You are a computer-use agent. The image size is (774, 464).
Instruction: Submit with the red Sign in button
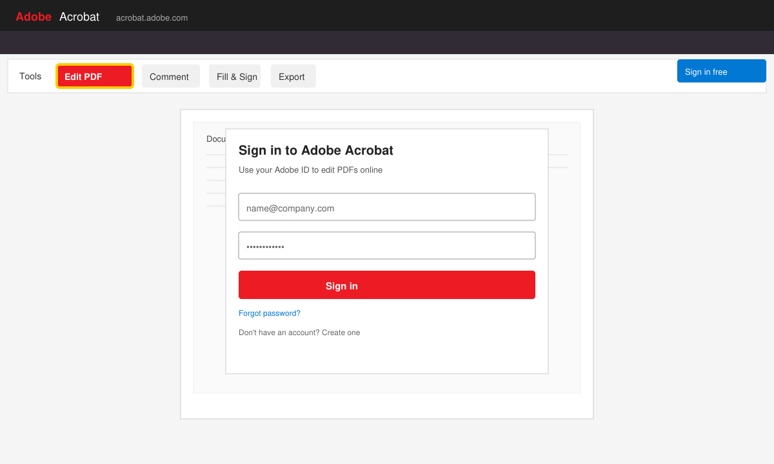[x=387, y=285]
